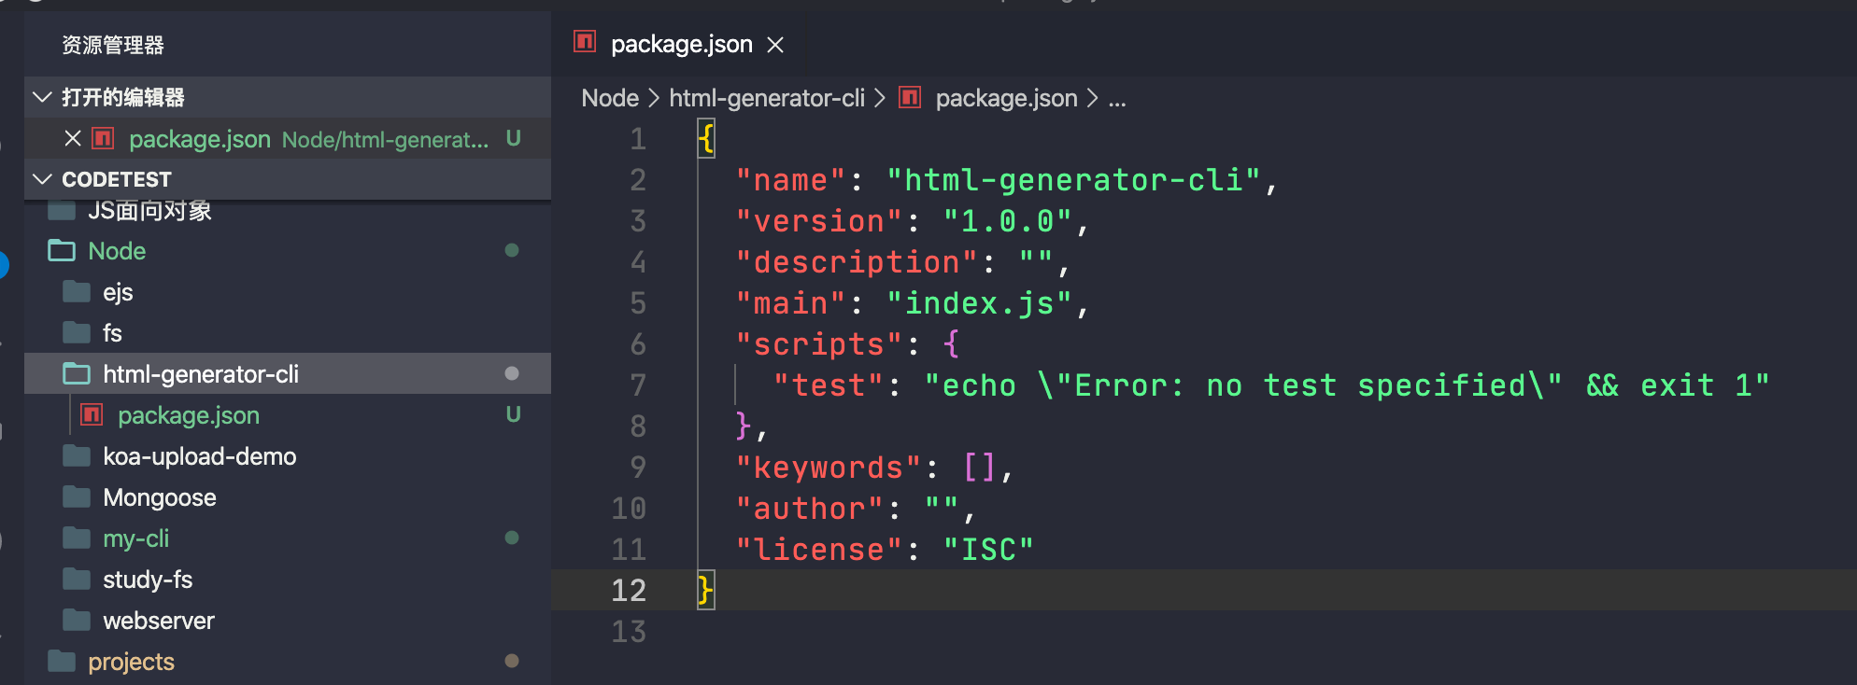Click the Mongoose folder icon

tap(77, 497)
